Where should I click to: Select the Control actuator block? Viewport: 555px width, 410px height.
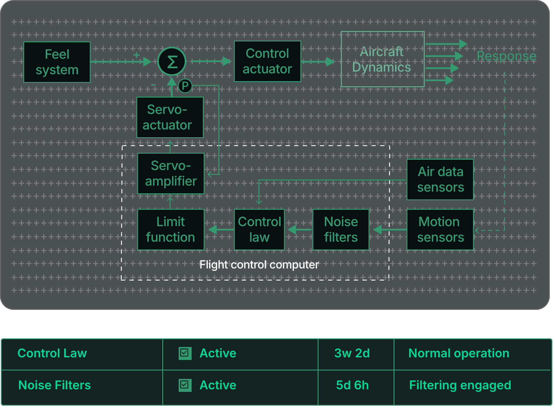[x=267, y=61]
